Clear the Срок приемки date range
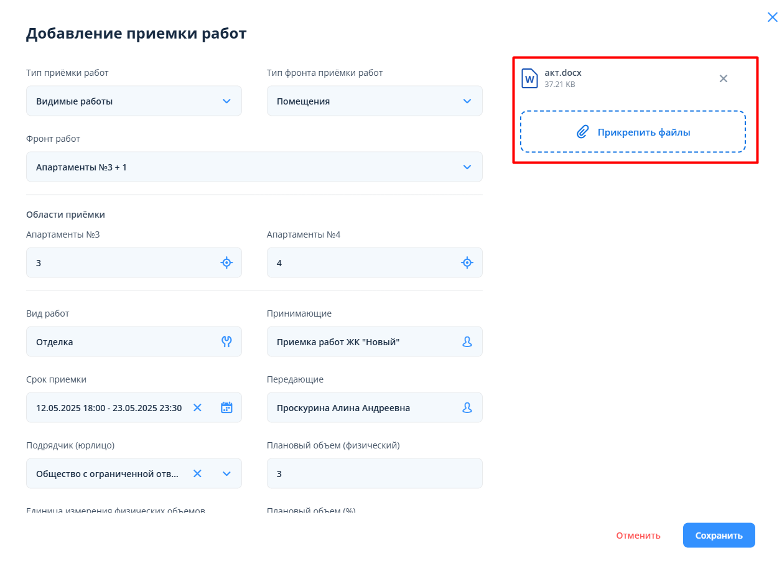The height and width of the screenshot is (566, 782). pos(197,407)
